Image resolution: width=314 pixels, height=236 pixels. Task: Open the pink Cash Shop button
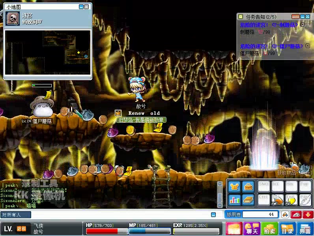(x=234, y=229)
